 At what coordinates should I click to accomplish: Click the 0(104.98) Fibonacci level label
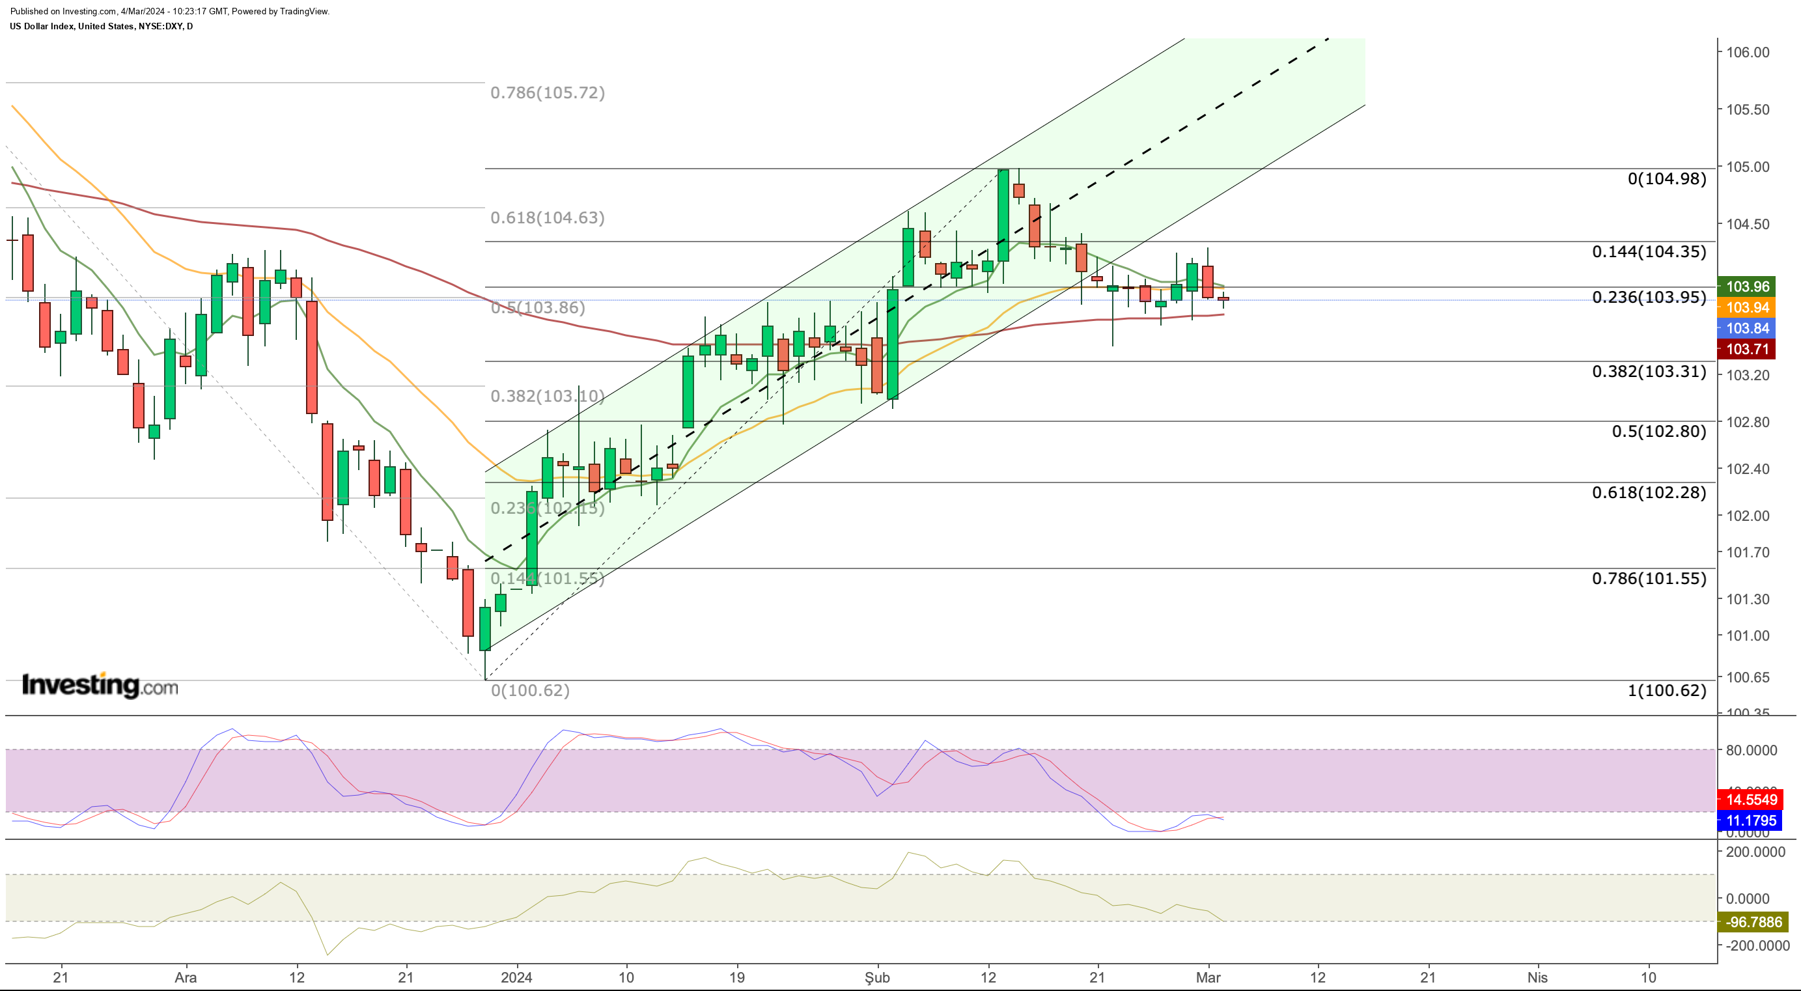1667,179
